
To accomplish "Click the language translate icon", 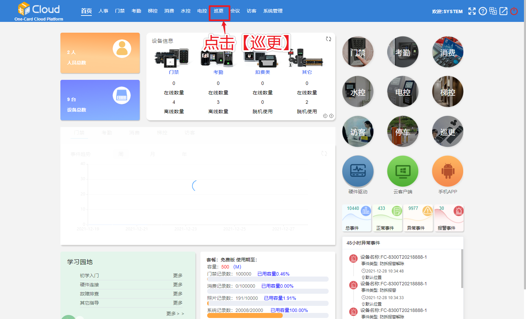I will [493, 11].
